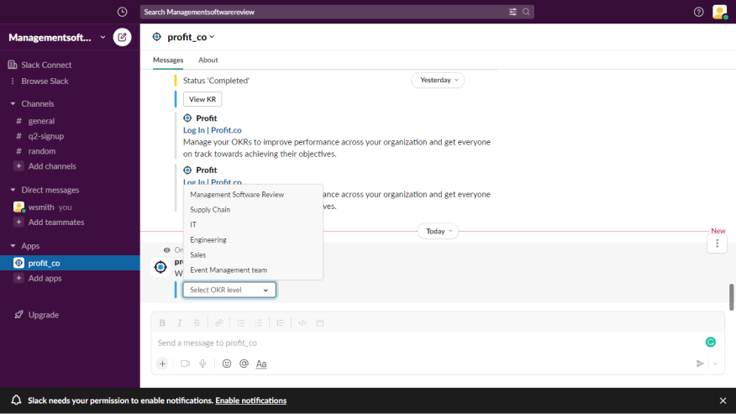Image resolution: width=736 pixels, height=414 pixels.
Task: Insert a code block
Action: pyautogui.click(x=319, y=323)
